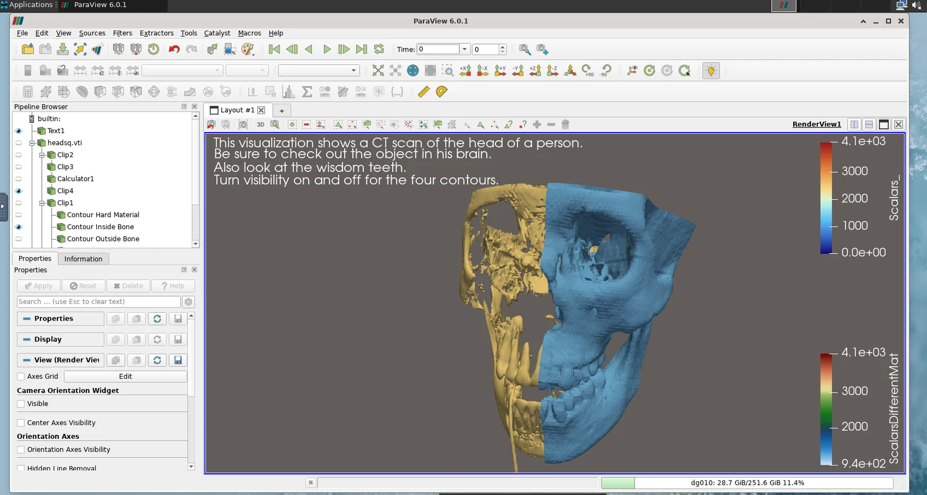Click the Delete button
Screen dimensions: 927x495
pyautogui.click(x=128, y=286)
